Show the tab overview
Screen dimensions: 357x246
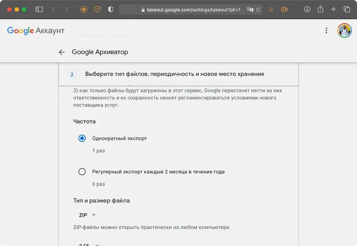(347, 9)
